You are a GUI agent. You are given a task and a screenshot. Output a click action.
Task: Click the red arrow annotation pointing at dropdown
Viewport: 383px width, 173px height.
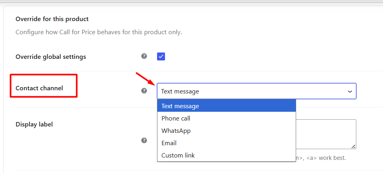pos(145,79)
